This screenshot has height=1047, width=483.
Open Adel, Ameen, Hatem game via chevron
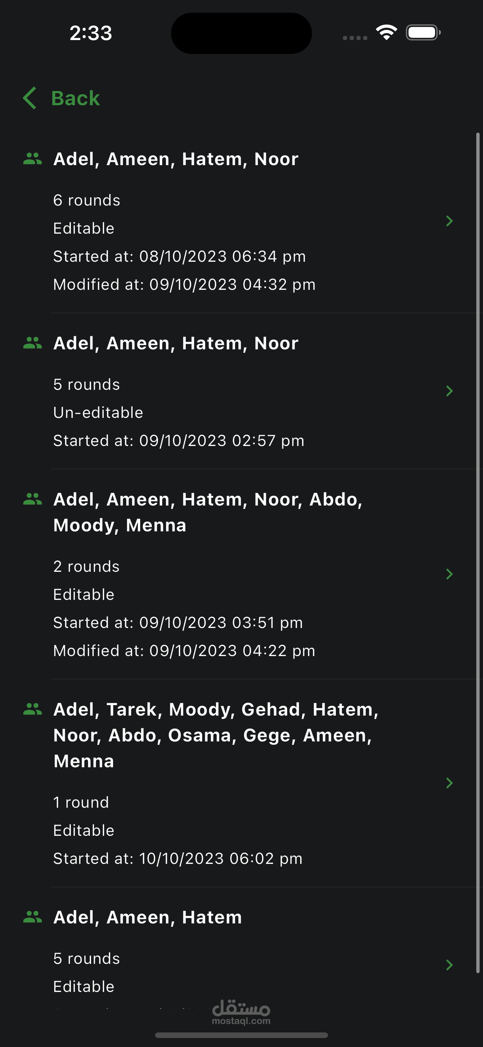tap(449, 965)
